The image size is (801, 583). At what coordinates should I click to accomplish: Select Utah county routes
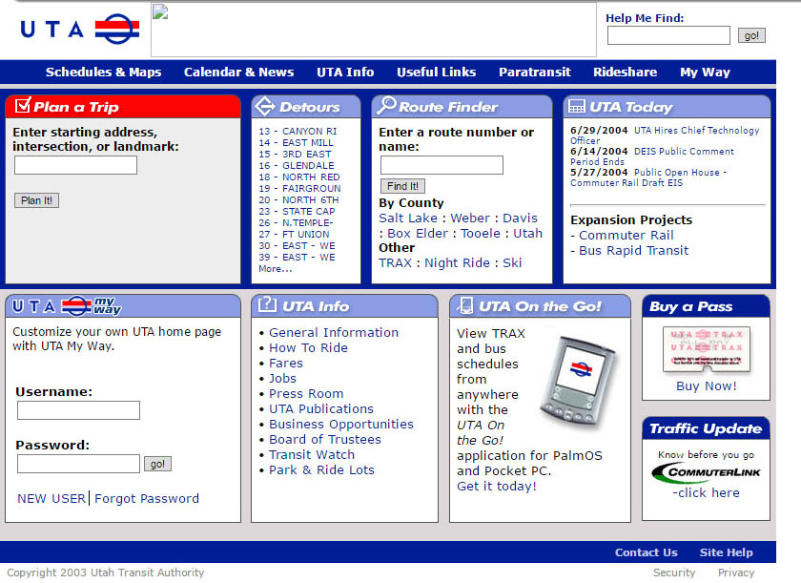pyautogui.click(x=527, y=234)
